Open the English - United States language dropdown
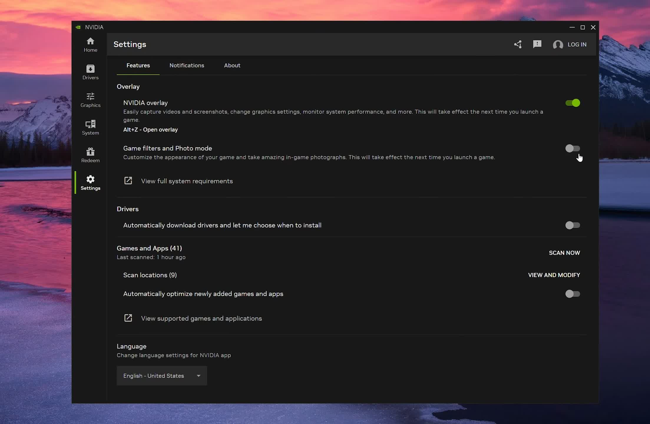 tap(162, 376)
